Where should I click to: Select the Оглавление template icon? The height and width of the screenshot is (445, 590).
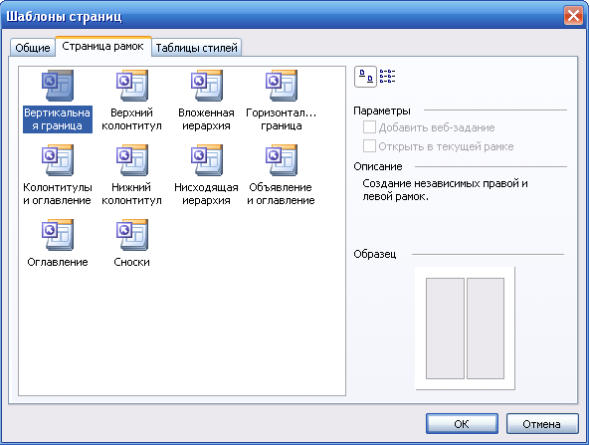tap(58, 234)
